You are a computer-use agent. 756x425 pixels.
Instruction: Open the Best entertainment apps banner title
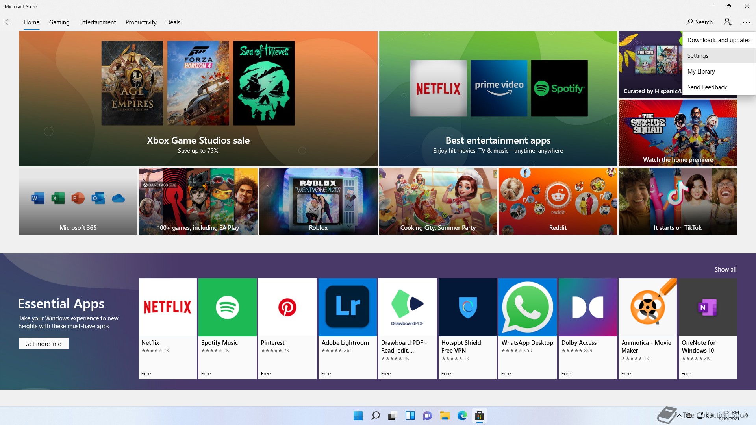(498, 140)
